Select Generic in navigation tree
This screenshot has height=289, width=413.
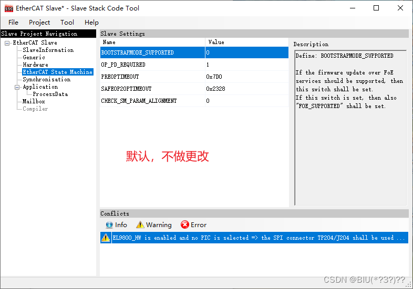tap(34, 57)
